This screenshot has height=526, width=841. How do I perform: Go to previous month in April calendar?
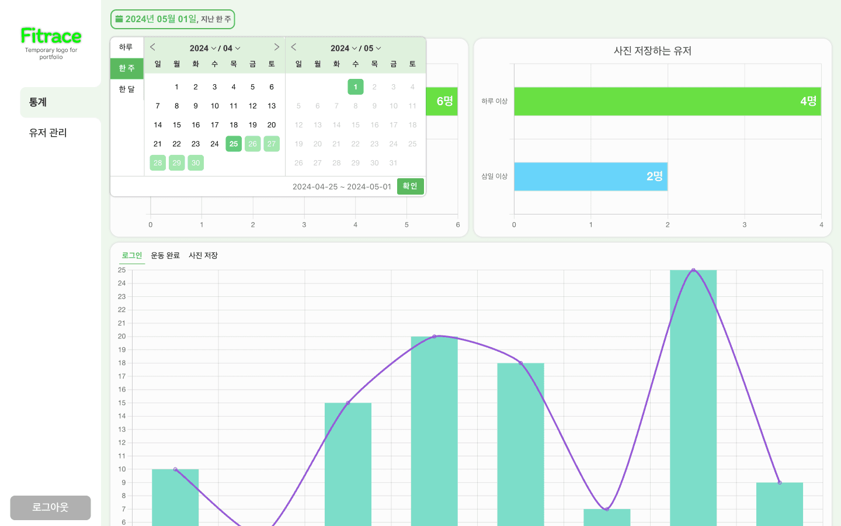(x=153, y=47)
